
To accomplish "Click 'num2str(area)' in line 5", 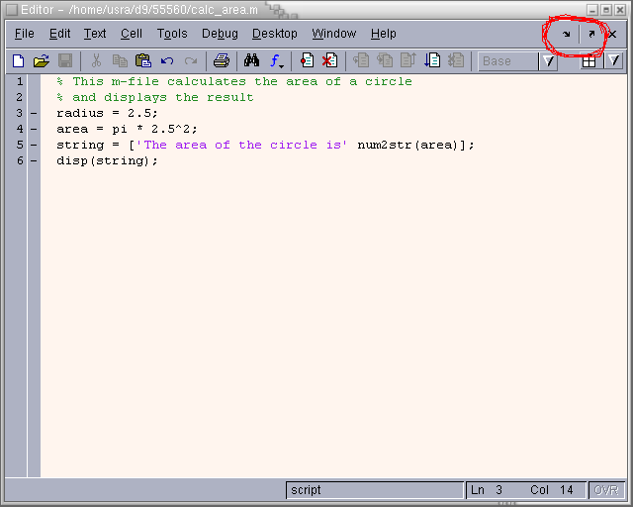I will tap(407, 145).
